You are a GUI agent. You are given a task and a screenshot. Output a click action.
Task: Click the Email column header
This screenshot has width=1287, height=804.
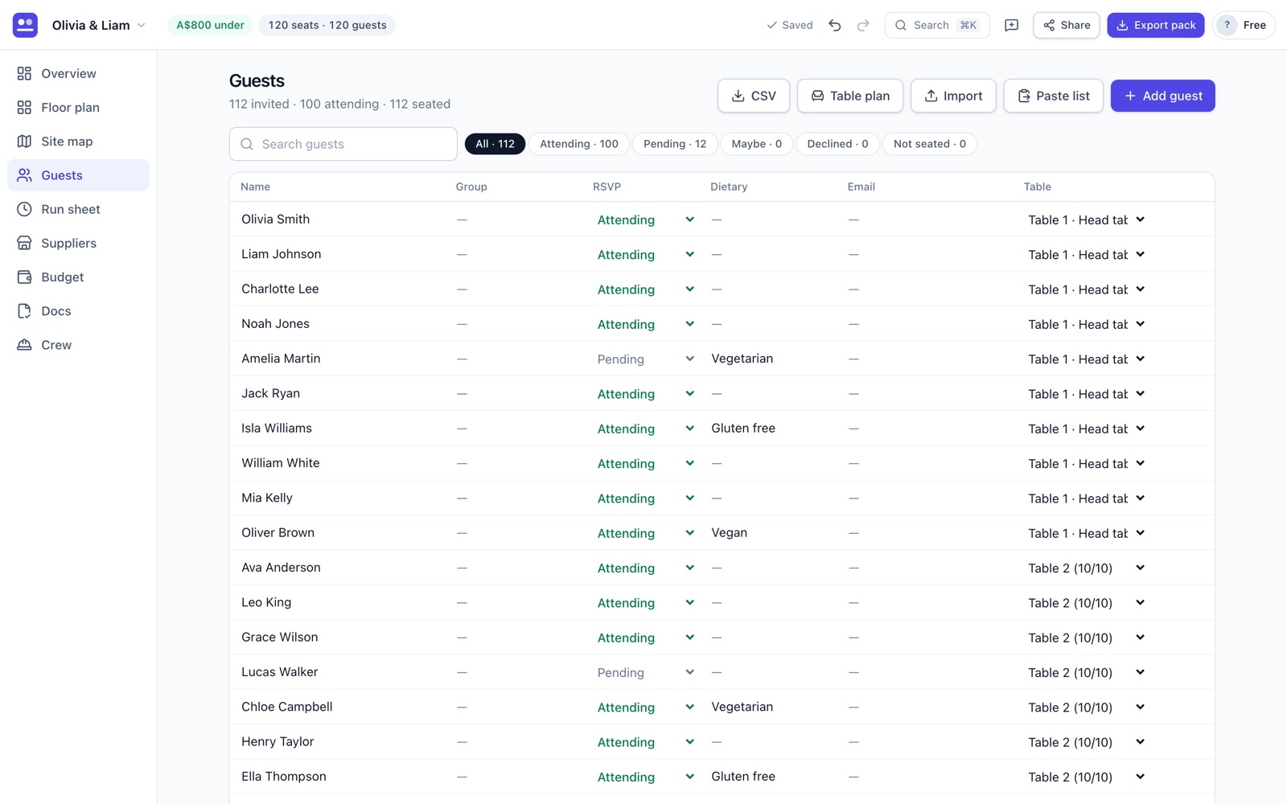point(861,187)
